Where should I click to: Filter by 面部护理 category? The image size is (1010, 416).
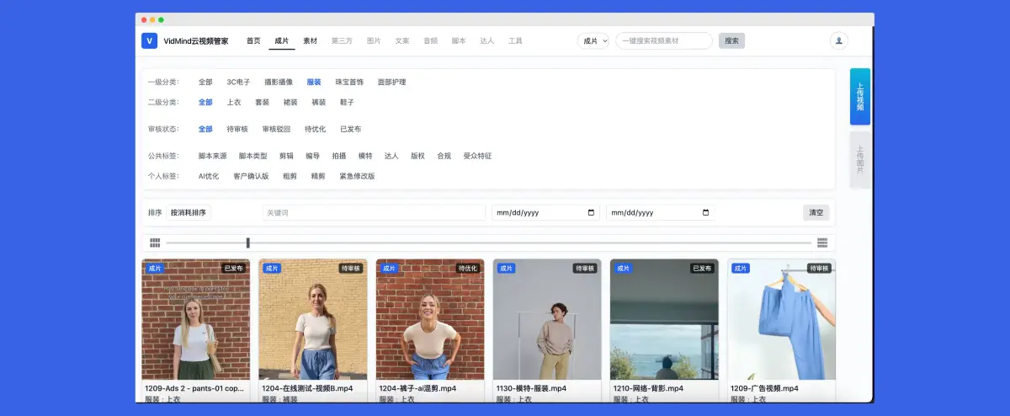coord(391,82)
